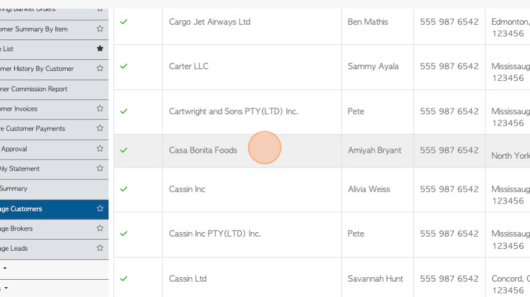Favorite the Summary By Item report star

pyautogui.click(x=100, y=29)
